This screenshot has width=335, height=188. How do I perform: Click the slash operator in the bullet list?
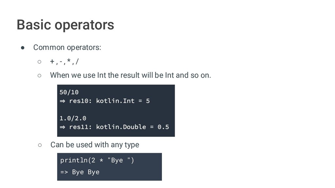[77, 62]
